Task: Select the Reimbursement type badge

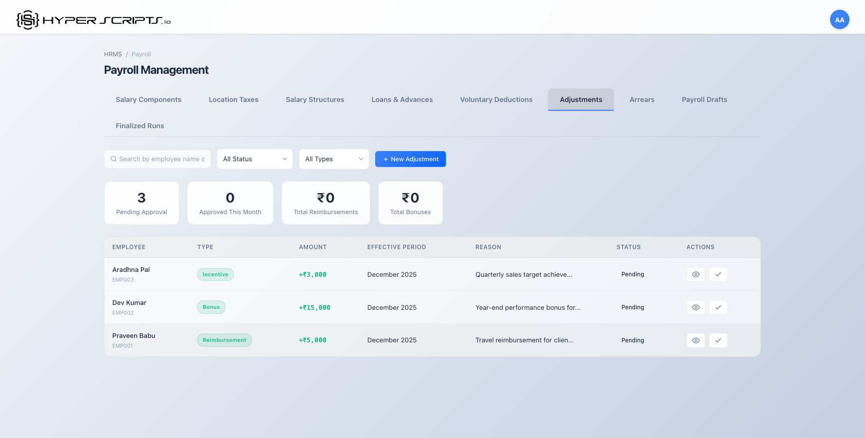Action: click(x=224, y=340)
